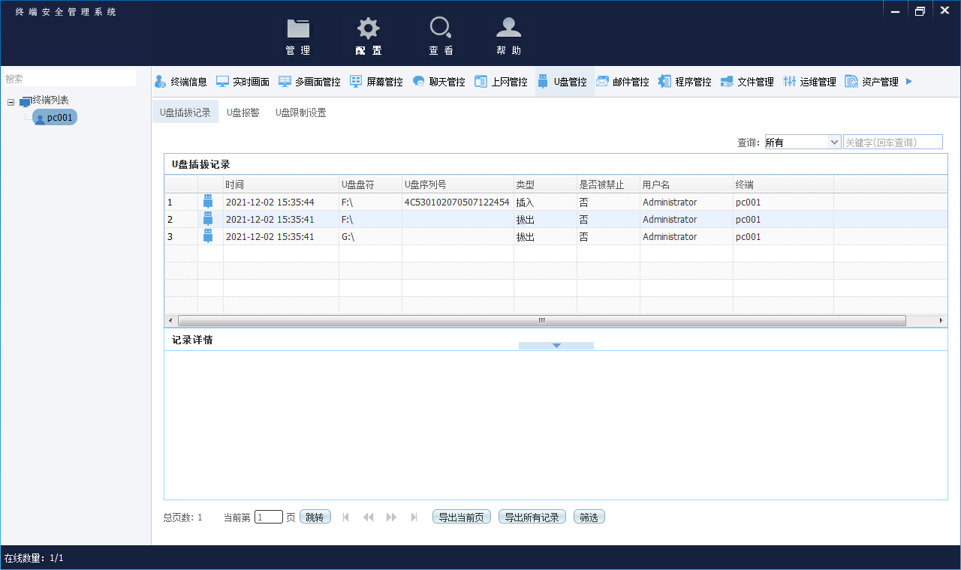Click the 筛选 button
This screenshot has width=961, height=570.
(589, 517)
